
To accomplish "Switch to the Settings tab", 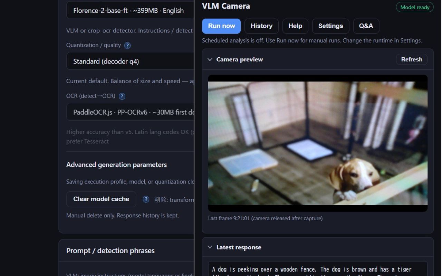I will click(330, 26).
